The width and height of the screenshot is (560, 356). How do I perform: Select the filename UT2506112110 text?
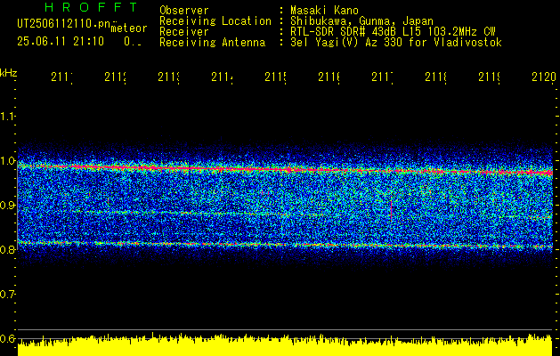point(64,24)
